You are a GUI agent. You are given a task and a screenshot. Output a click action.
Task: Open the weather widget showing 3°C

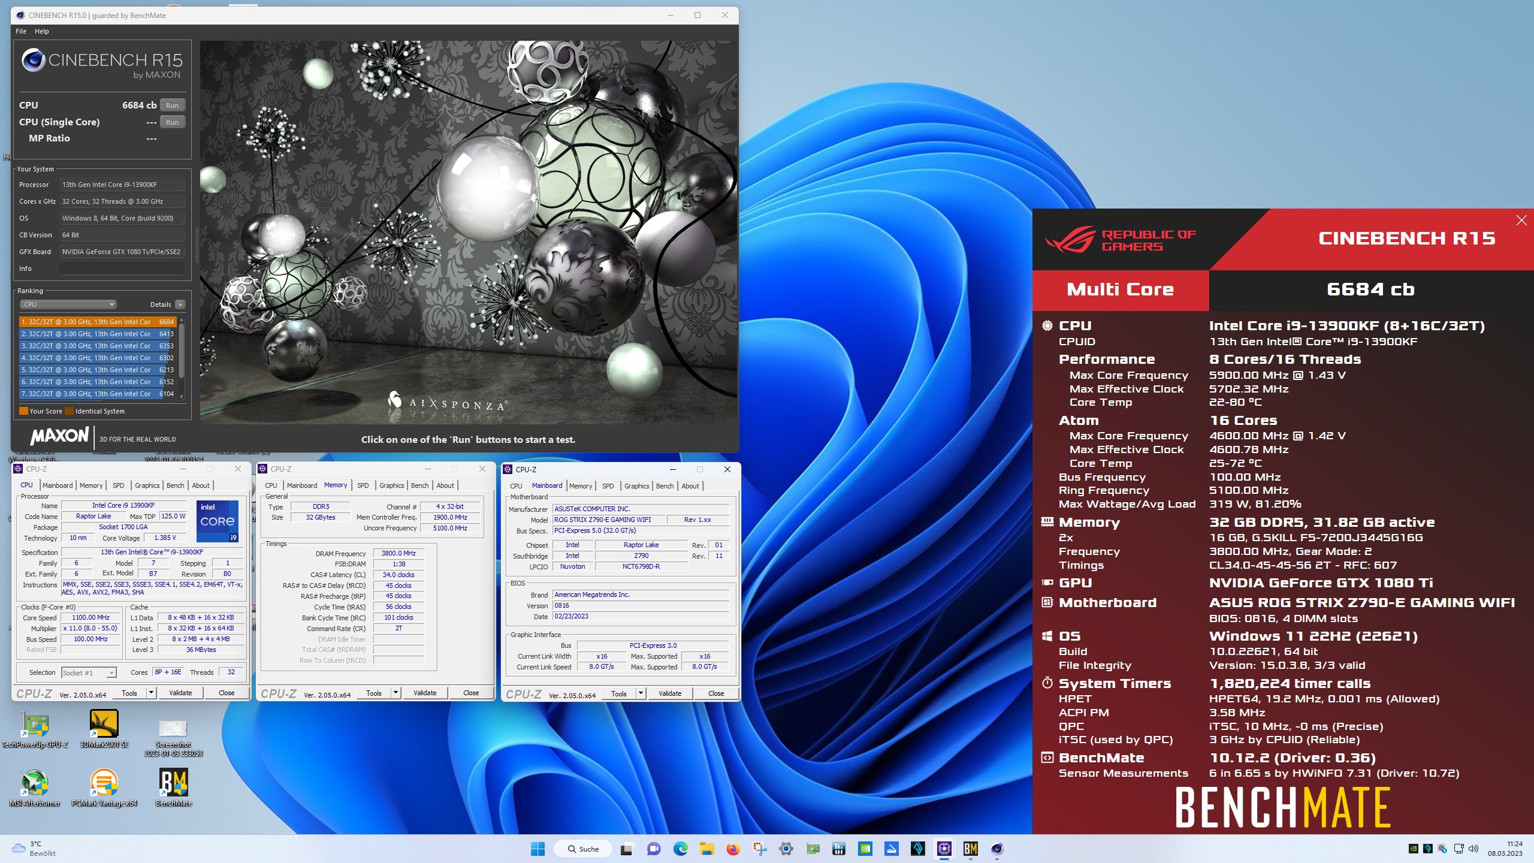35,849
